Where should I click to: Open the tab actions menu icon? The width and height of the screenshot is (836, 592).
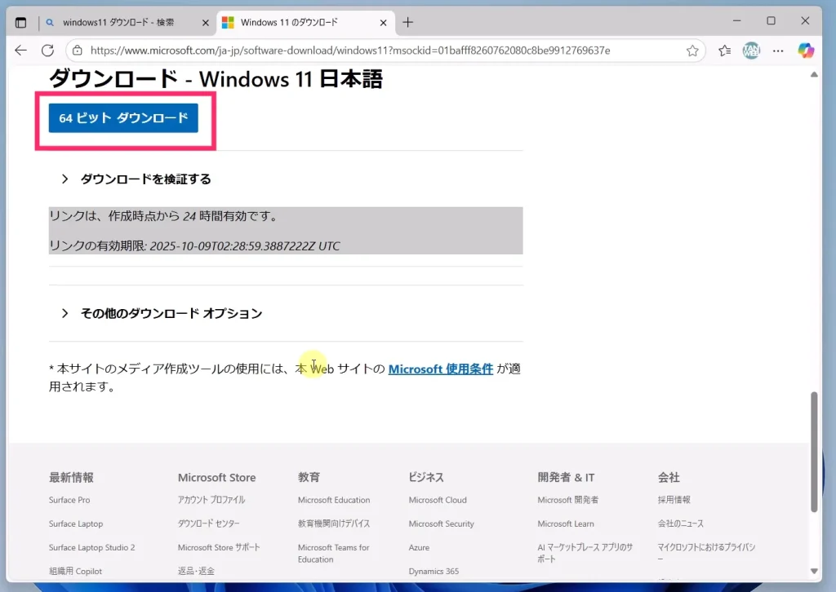(x=21, y=22)
